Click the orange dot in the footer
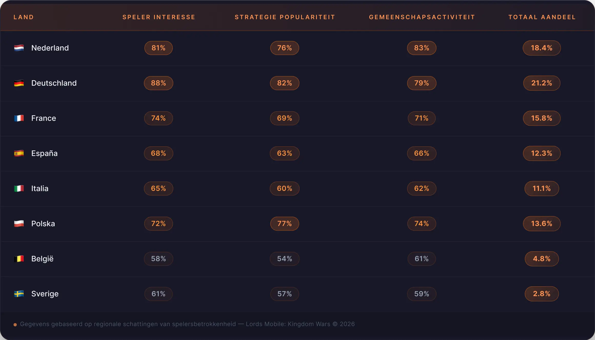 (15, 325)
